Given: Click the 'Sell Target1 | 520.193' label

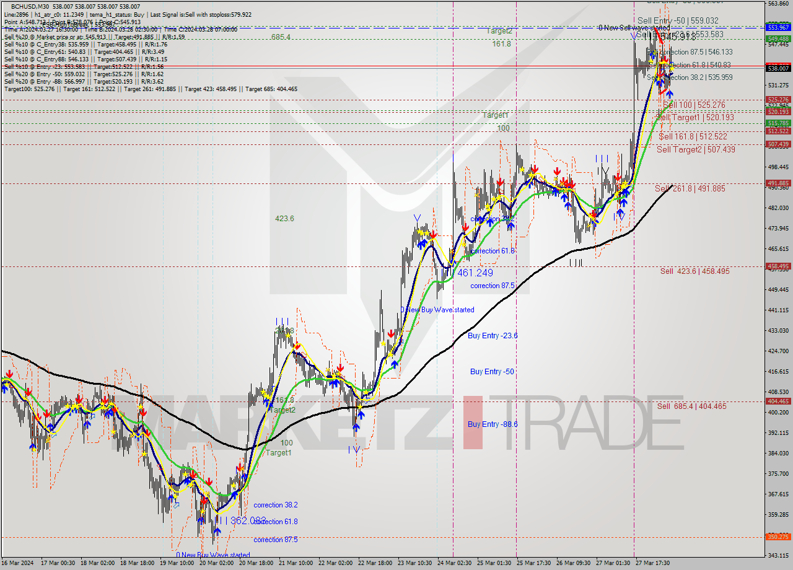Looking at the screenshot, I should (x=694, y=117).
